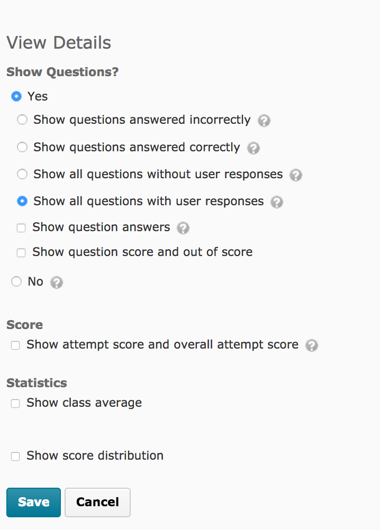The height and width of the screenshot is (530, 380).
Task: Select the 'No' radio button
Action: [x=16, y=282]
